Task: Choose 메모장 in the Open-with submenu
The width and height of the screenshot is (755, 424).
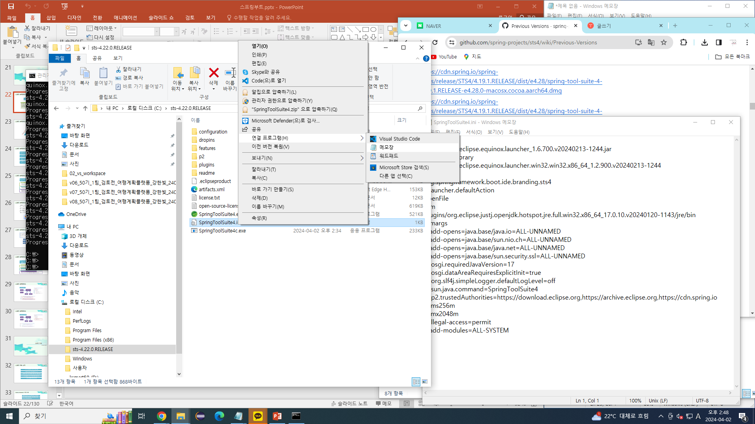Action: click(386, 147)
